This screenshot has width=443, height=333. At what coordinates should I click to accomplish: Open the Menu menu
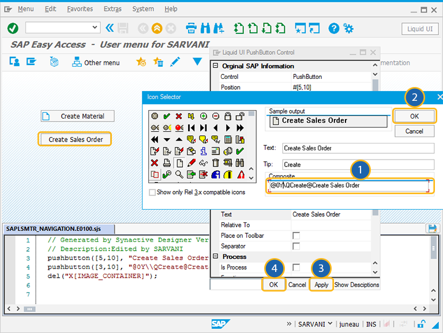coord(26,9)
